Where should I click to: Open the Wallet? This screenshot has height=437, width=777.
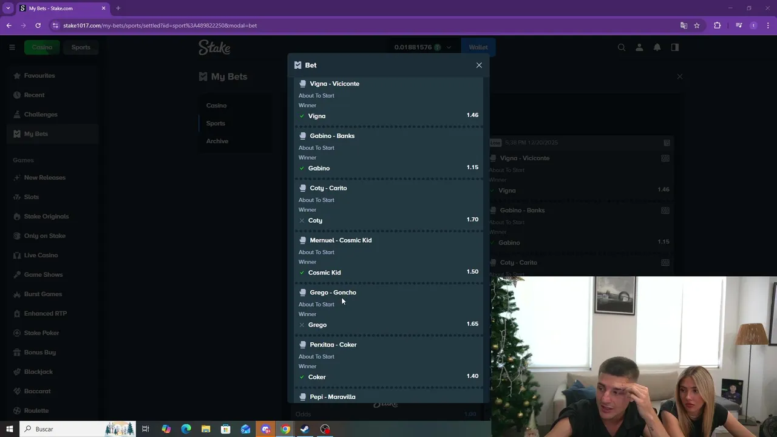coord(478,47)
